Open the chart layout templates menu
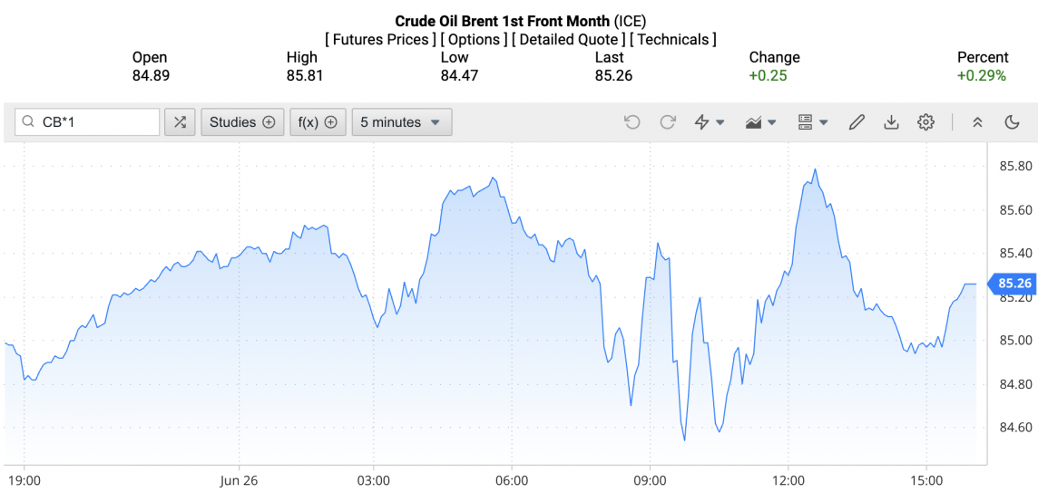Viewport: 1038px width, 492px height. [x=812, y=122]
